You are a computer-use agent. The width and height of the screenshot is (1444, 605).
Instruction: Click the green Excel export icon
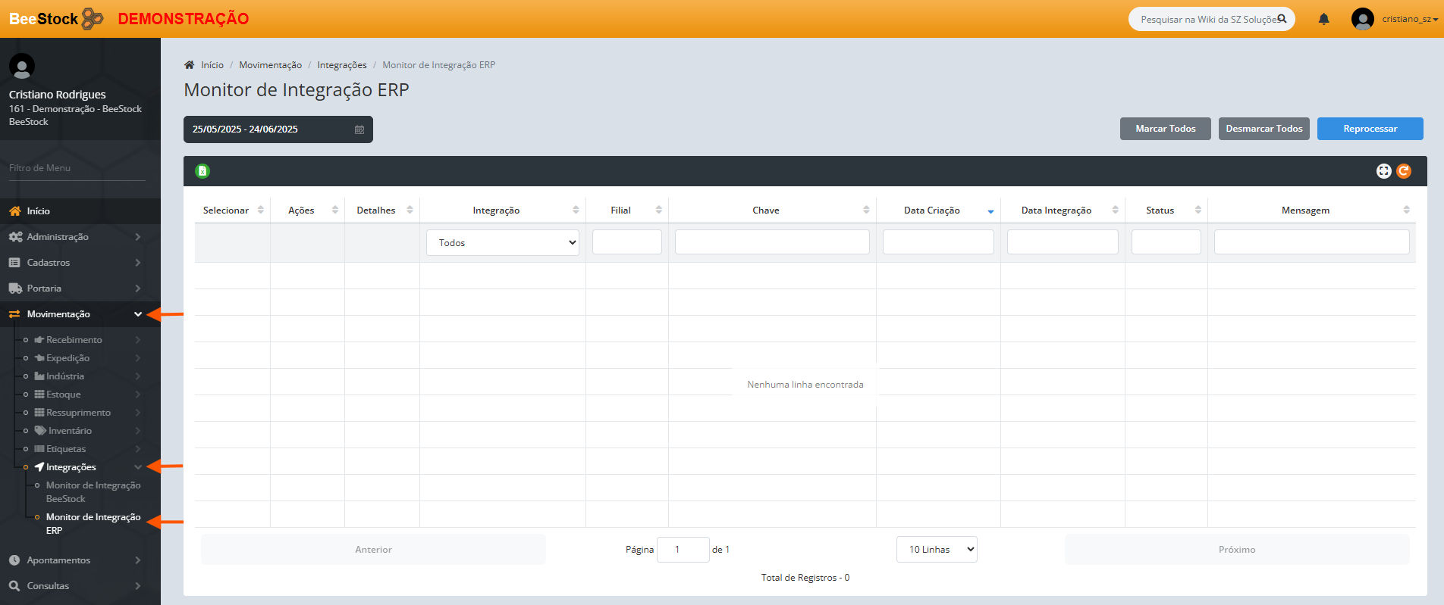[x=202, y=171]
